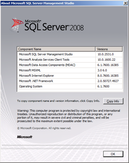Screen dimensions: 129x163
Task: Sort by Component Name column header
Action: (56, 49)
